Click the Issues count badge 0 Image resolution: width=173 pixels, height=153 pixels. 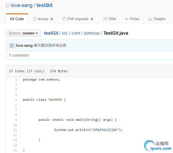pos(52,19)
